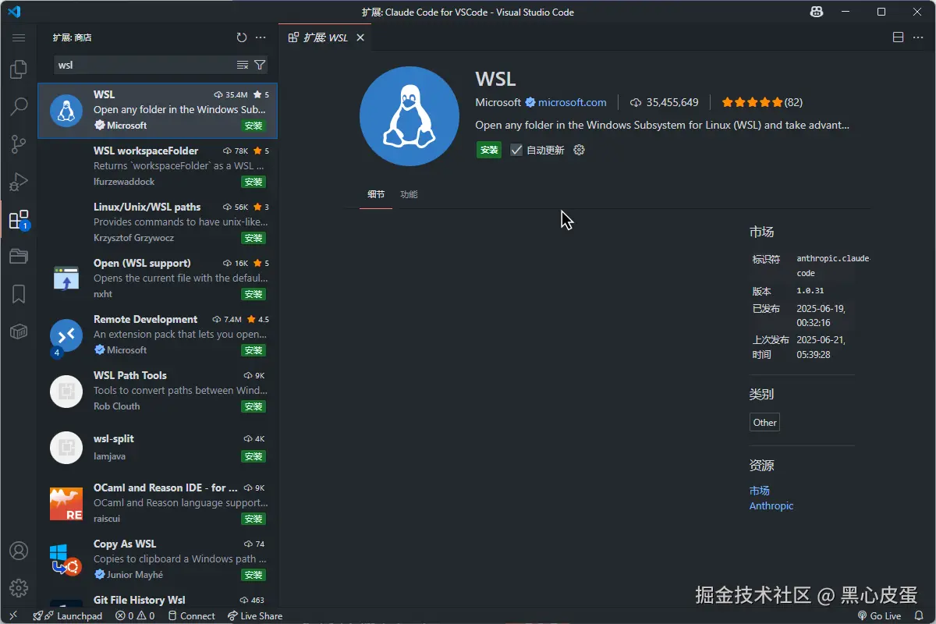Open the extension manage gear next to 自动更新
The height and width of the screenshot is (624, 936).
pos(579,150)
